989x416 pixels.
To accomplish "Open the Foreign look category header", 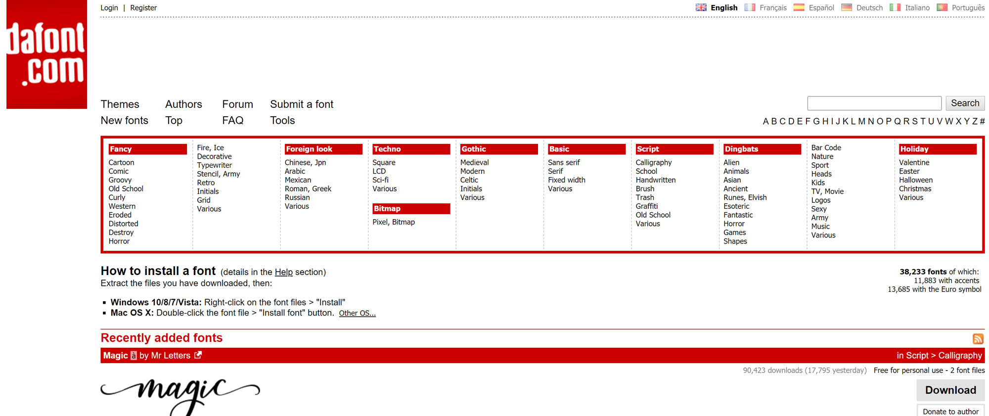I will [x=323, y=149].
